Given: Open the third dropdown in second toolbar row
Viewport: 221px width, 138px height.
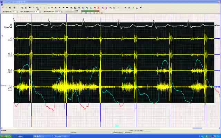Looking at the screenshot, I should [61, 11].
